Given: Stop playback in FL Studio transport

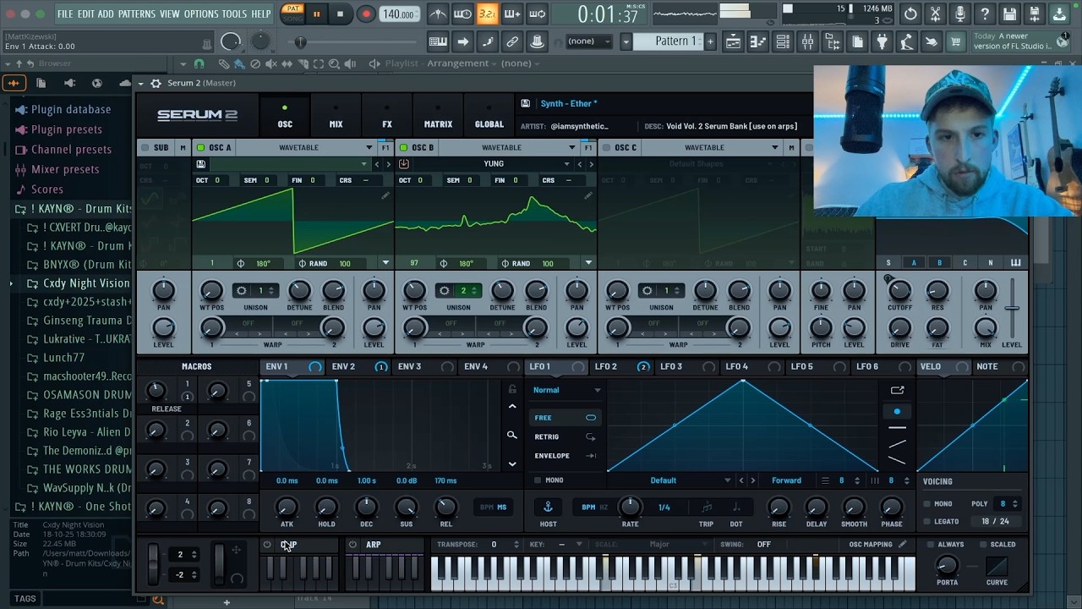Looking at the screenshot, I should 340,14.
